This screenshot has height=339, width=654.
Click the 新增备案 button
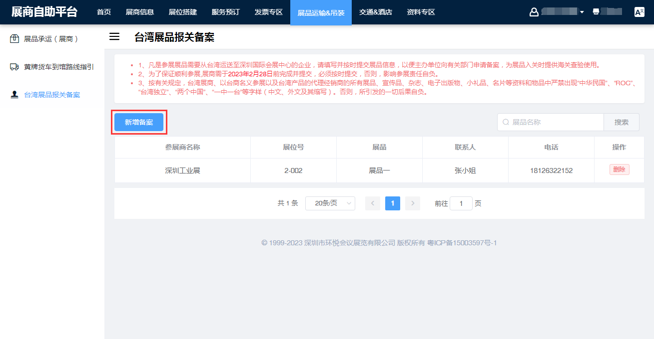pyautogui.click(x=139, y=122)
